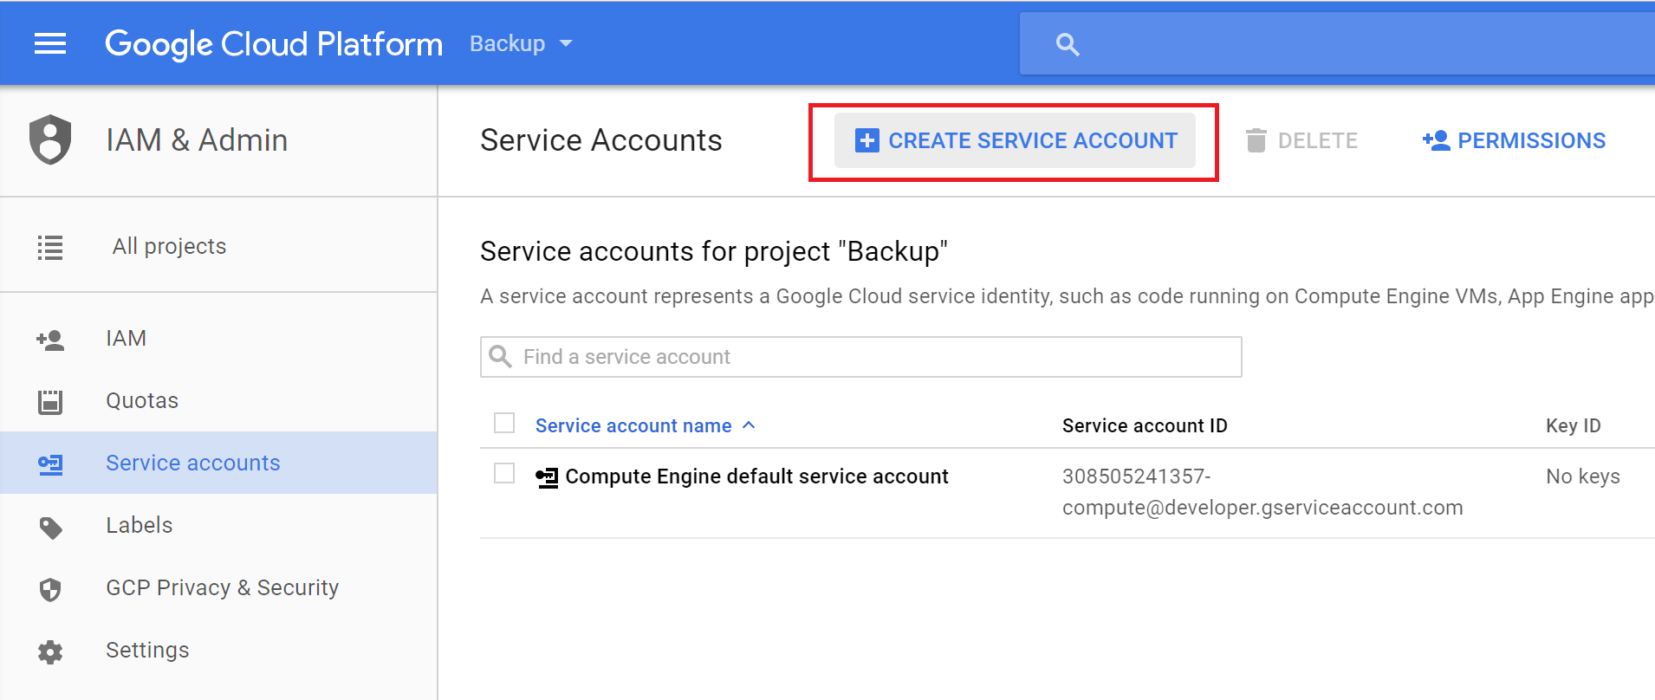Click the Service Accounts page title
The image size is (1655, 700).
coord(600,140)
